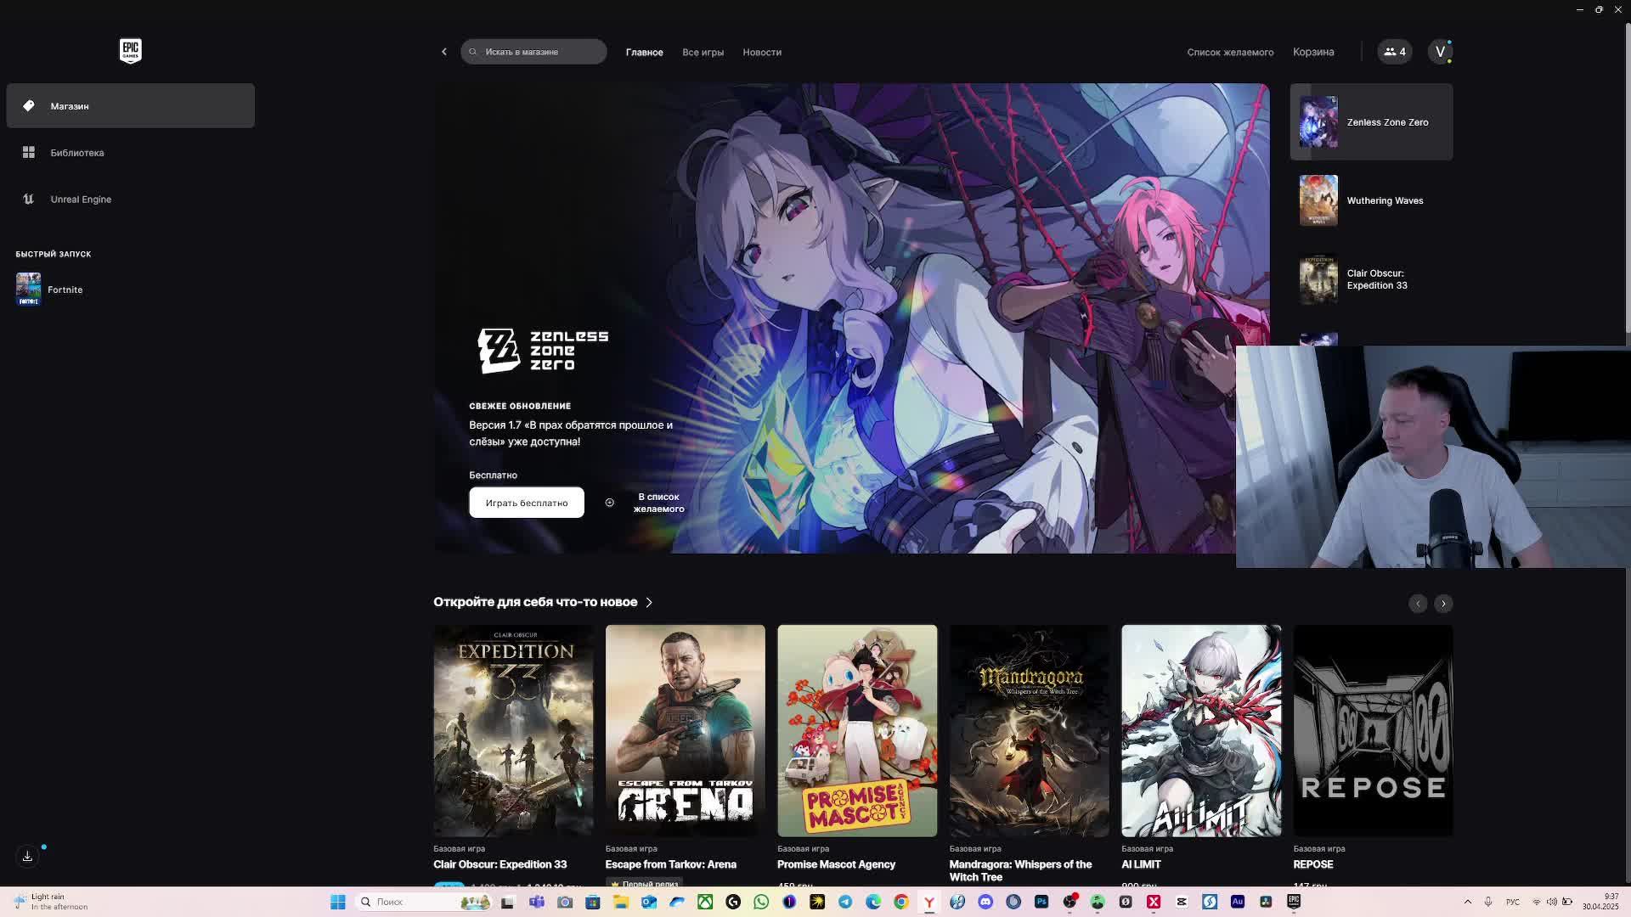Open the downloads icon at sidebar bottom
The image size is (1631, 917).
[27, 856]
